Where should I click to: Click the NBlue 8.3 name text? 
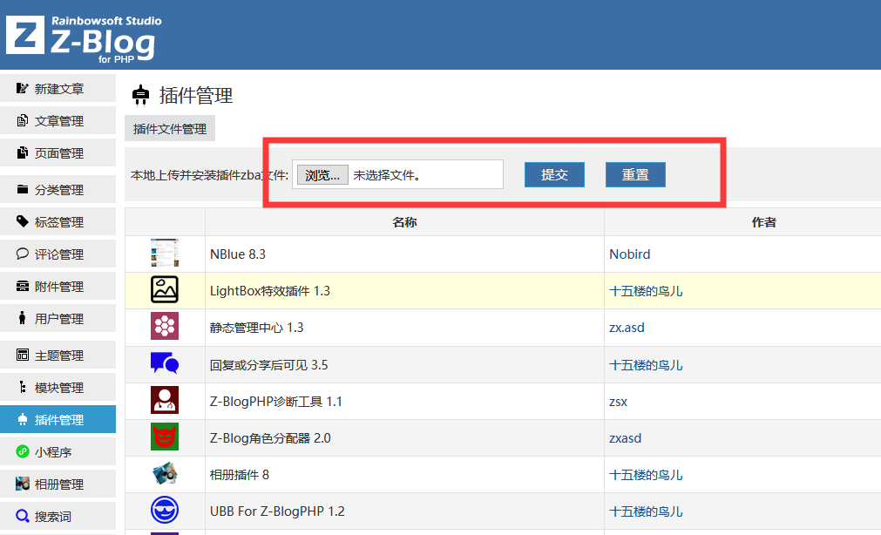(238, 254)
